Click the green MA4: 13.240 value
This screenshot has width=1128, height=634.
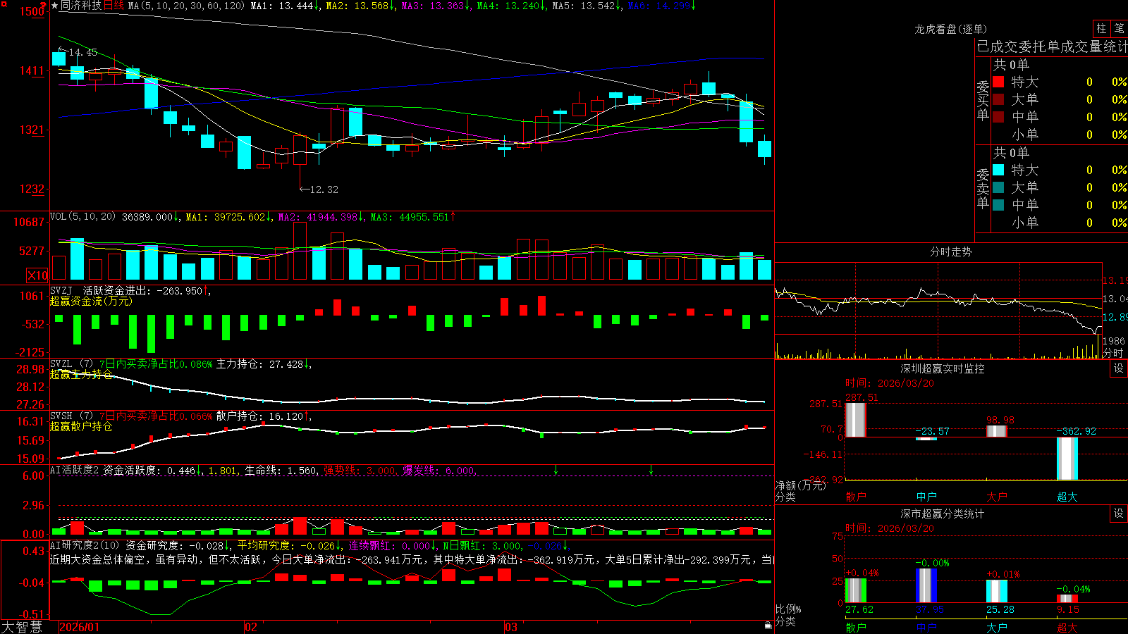tap(510, 6)
